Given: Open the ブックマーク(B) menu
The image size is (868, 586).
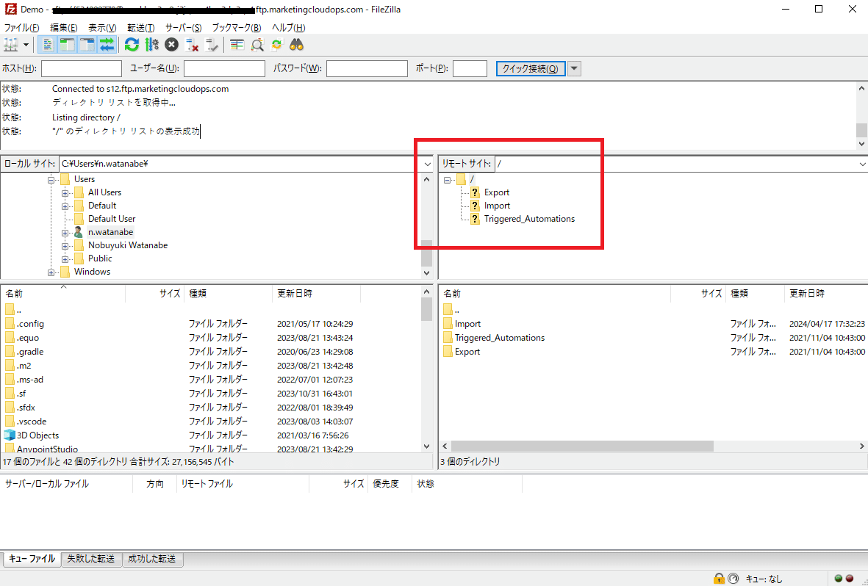Looking at the screenshot, I should point(237,28).
